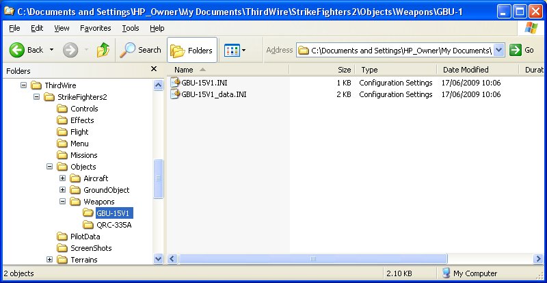Viewport: 547px width, 283px height.
Task: Expand the Aircraft tree node
Action: pos(62,178)
